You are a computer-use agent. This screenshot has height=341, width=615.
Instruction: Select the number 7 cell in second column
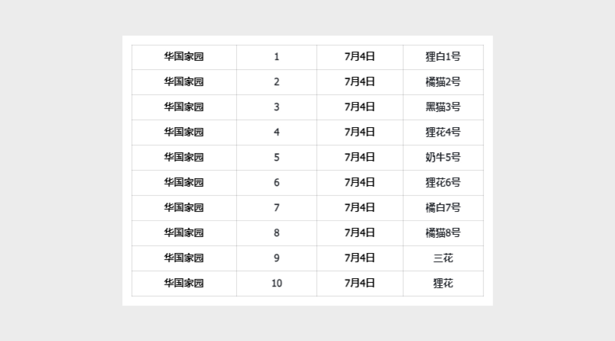(277, 208)
